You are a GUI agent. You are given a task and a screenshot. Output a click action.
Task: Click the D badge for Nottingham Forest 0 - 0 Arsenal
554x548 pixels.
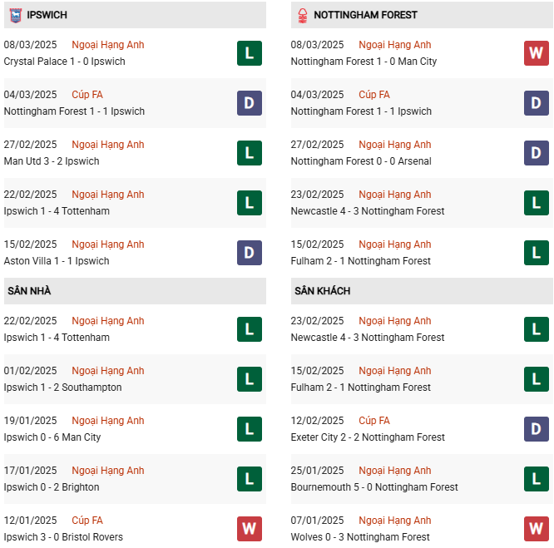pyautogui.click(x=537, y=153)
